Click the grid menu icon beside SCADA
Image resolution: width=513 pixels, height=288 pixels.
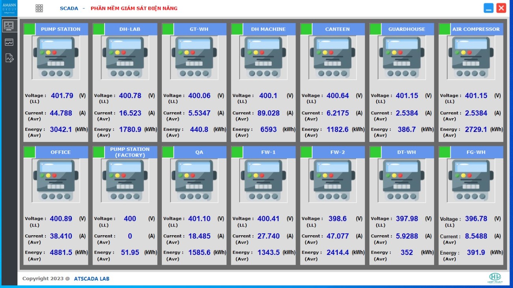(x=39, y=8)
